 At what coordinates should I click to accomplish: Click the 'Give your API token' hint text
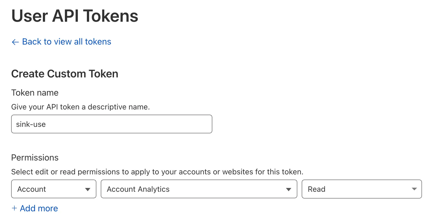click(x=80, y=107)
